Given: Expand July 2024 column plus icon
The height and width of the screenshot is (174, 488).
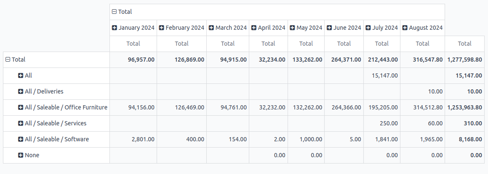Looking at the screenshot, I should (x=368, y=28).
